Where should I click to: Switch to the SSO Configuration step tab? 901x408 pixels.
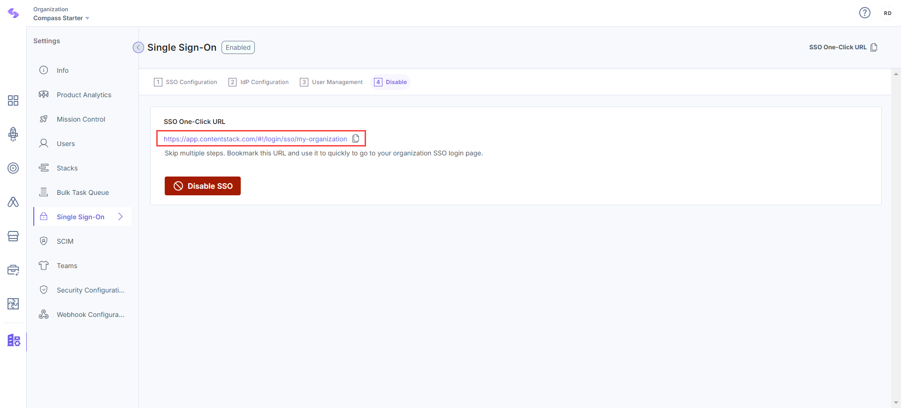point(185,82)
